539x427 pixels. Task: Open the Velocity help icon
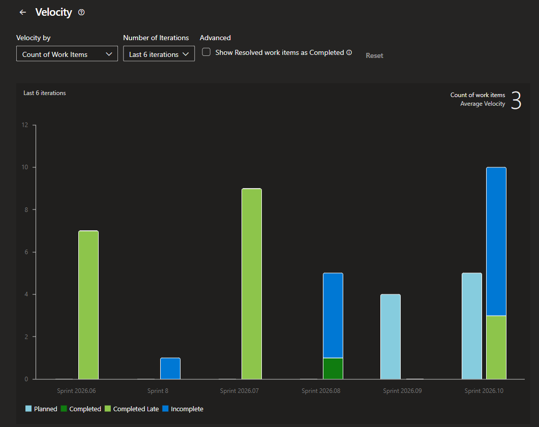81,12
